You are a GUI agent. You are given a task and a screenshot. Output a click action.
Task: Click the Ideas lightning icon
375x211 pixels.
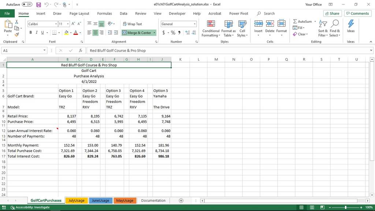click(351, 24)
